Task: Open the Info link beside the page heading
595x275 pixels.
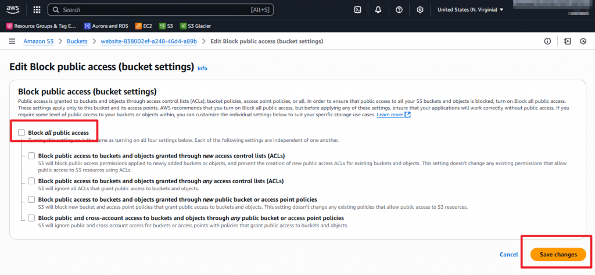Action: pos(202,69)
